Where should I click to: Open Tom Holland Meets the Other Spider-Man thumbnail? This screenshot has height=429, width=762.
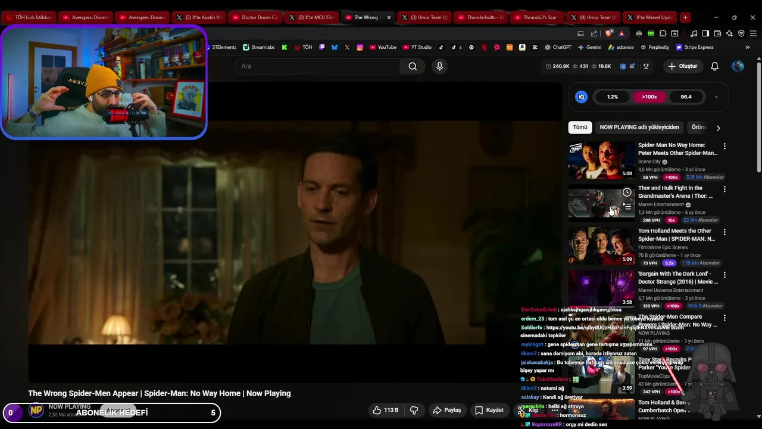pos(601,245)
